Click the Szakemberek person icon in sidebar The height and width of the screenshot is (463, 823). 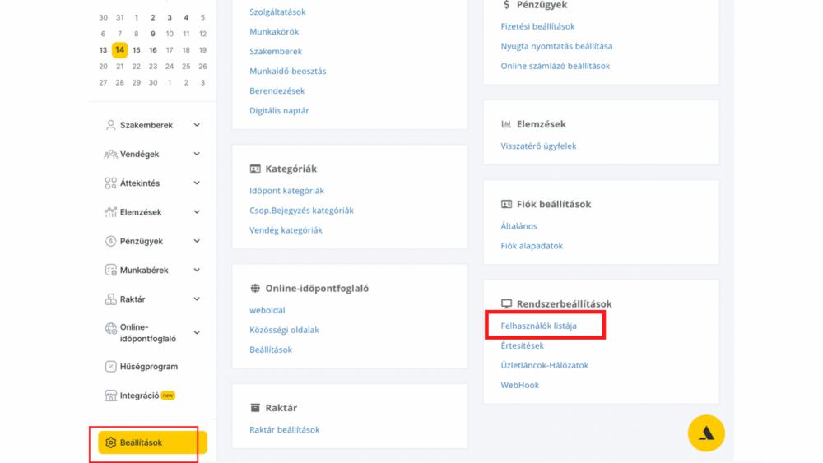tap(110, 125)
